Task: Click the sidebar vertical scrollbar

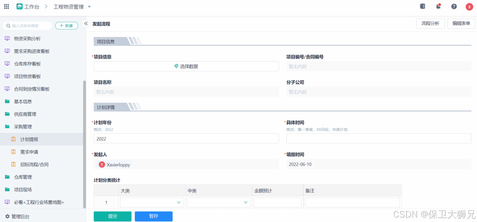Action: [x=84, y=144]
